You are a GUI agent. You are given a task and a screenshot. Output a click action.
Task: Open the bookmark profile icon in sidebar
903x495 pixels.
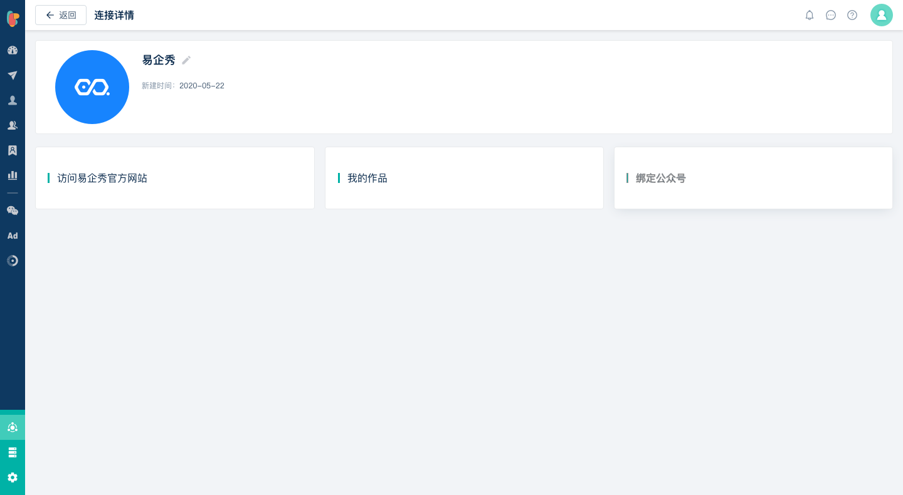[x=13, y=150]
